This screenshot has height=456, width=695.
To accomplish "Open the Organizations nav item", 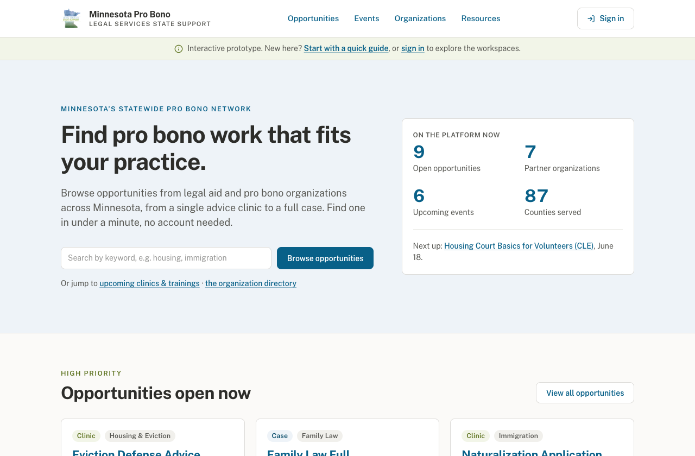I will (420, 18).
